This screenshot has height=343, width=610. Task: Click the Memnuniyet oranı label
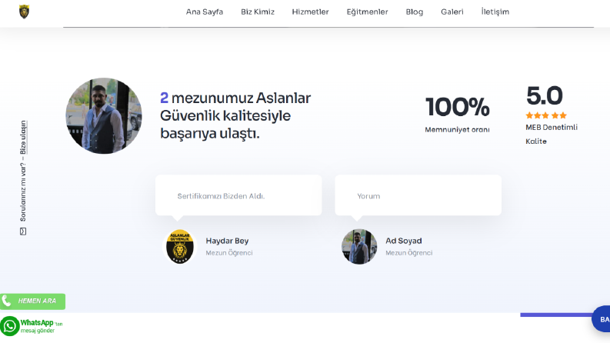coord(457,129)
